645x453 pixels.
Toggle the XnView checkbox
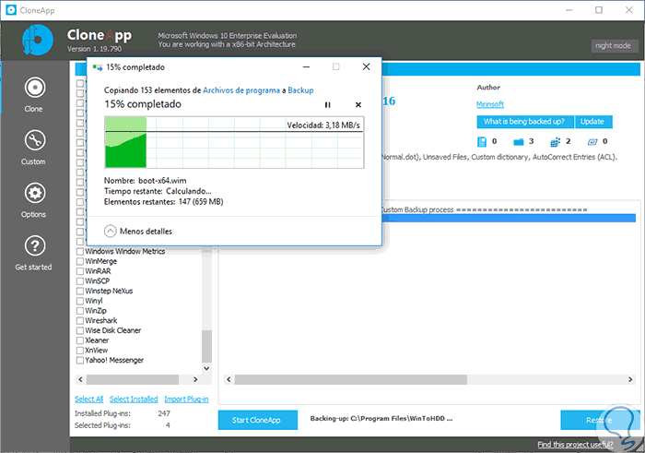tap(80, 350)
